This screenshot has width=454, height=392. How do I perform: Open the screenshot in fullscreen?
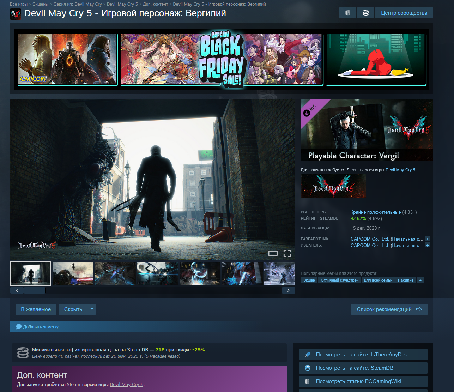coord(287,253)
